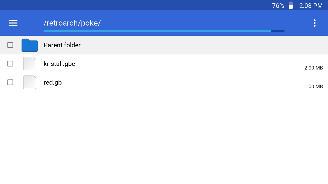Image resolution: width=328 pixels, height=184 pixels.
Task: Open the file kristall.gbc
Action: click(x=59, y=64)
